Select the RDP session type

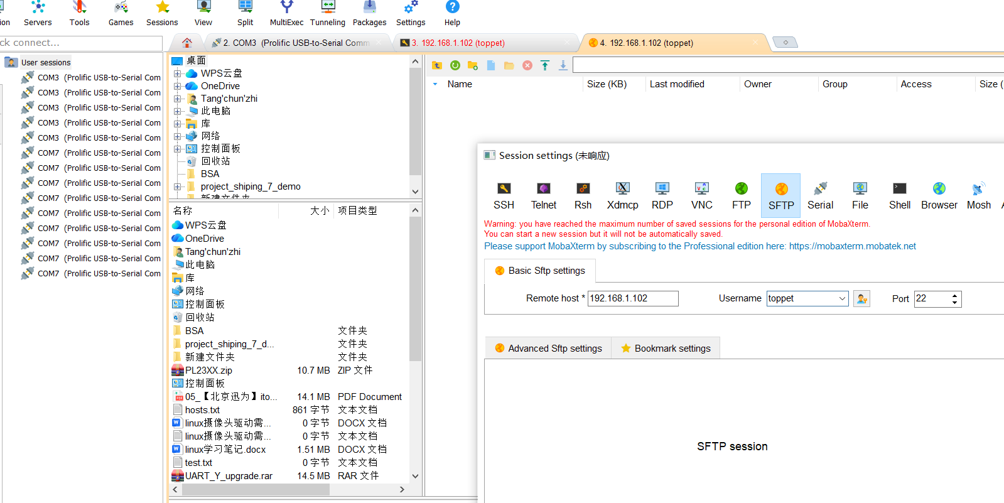point(662,196)
